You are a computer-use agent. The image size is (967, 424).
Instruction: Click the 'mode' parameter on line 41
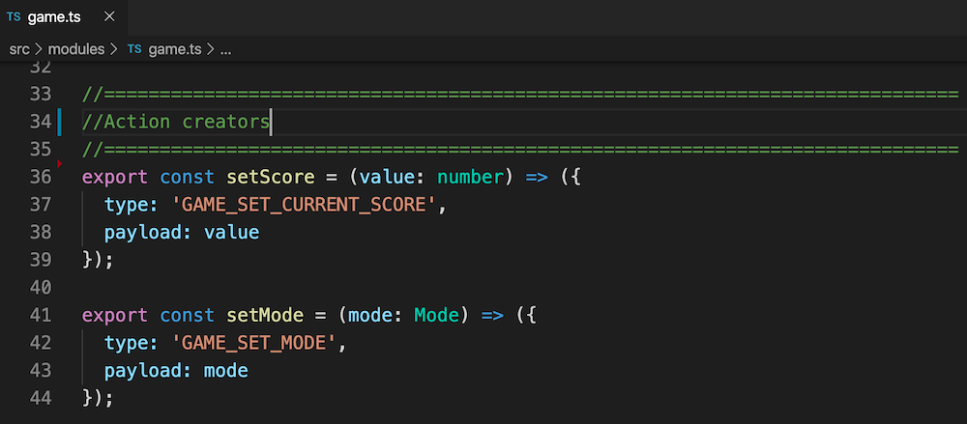tap(370, 316)
